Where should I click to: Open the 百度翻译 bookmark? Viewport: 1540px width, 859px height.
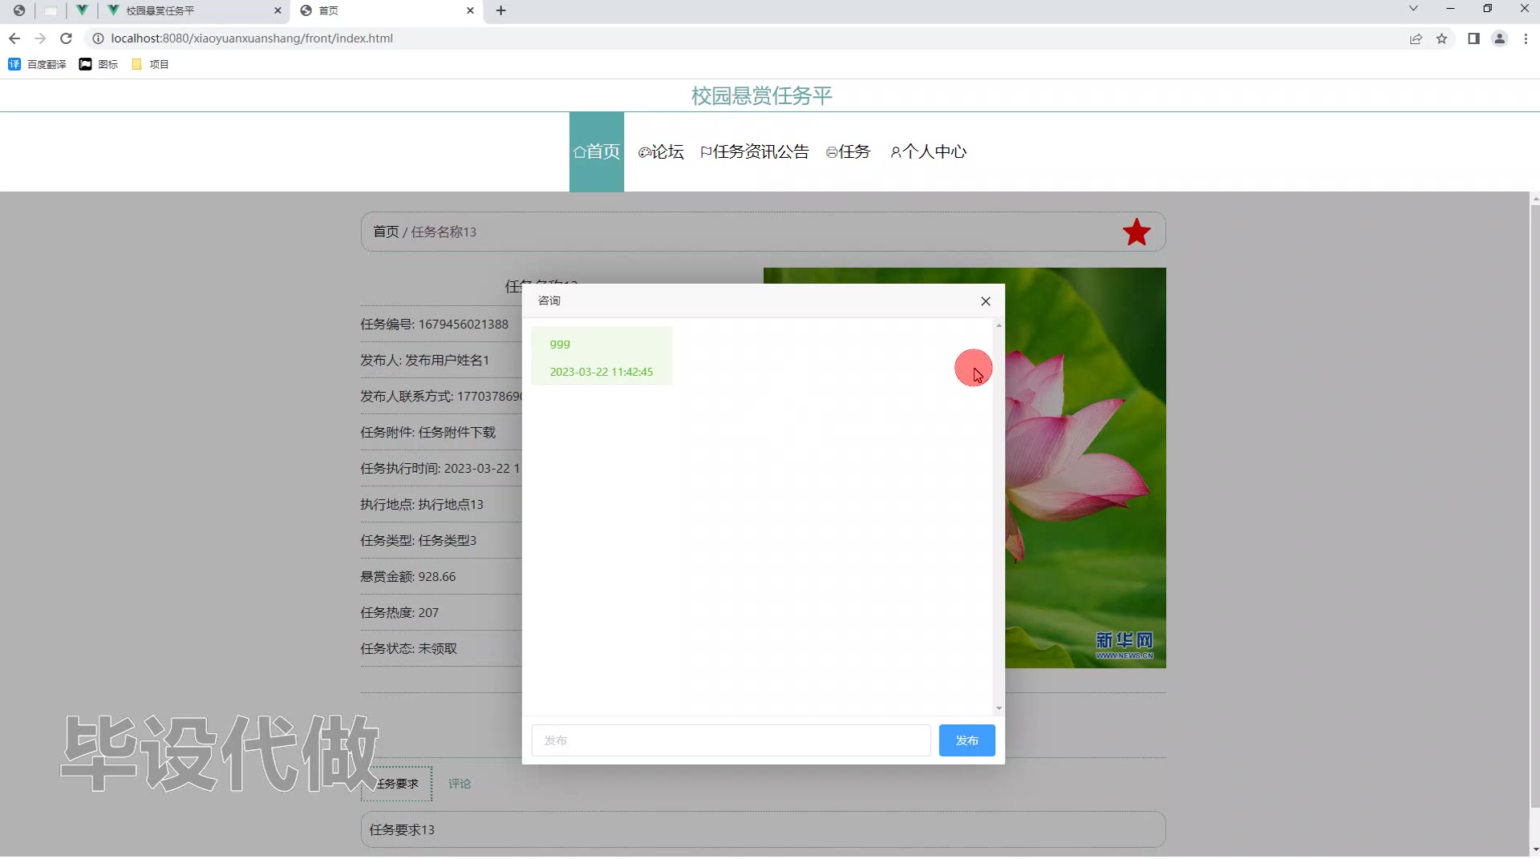point(38,64)
